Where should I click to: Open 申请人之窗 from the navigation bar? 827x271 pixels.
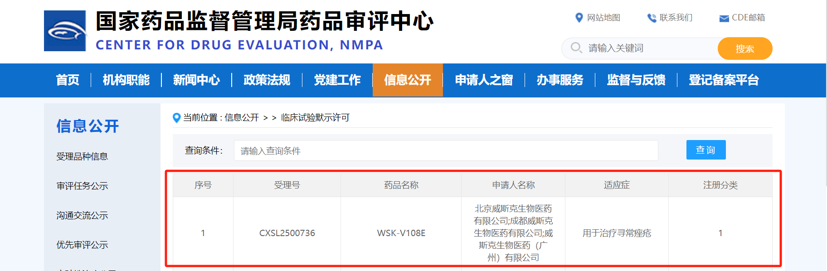point(484,80)
